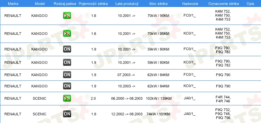
Task: Click the Opis column header
Action: click(x=250, y=4)
